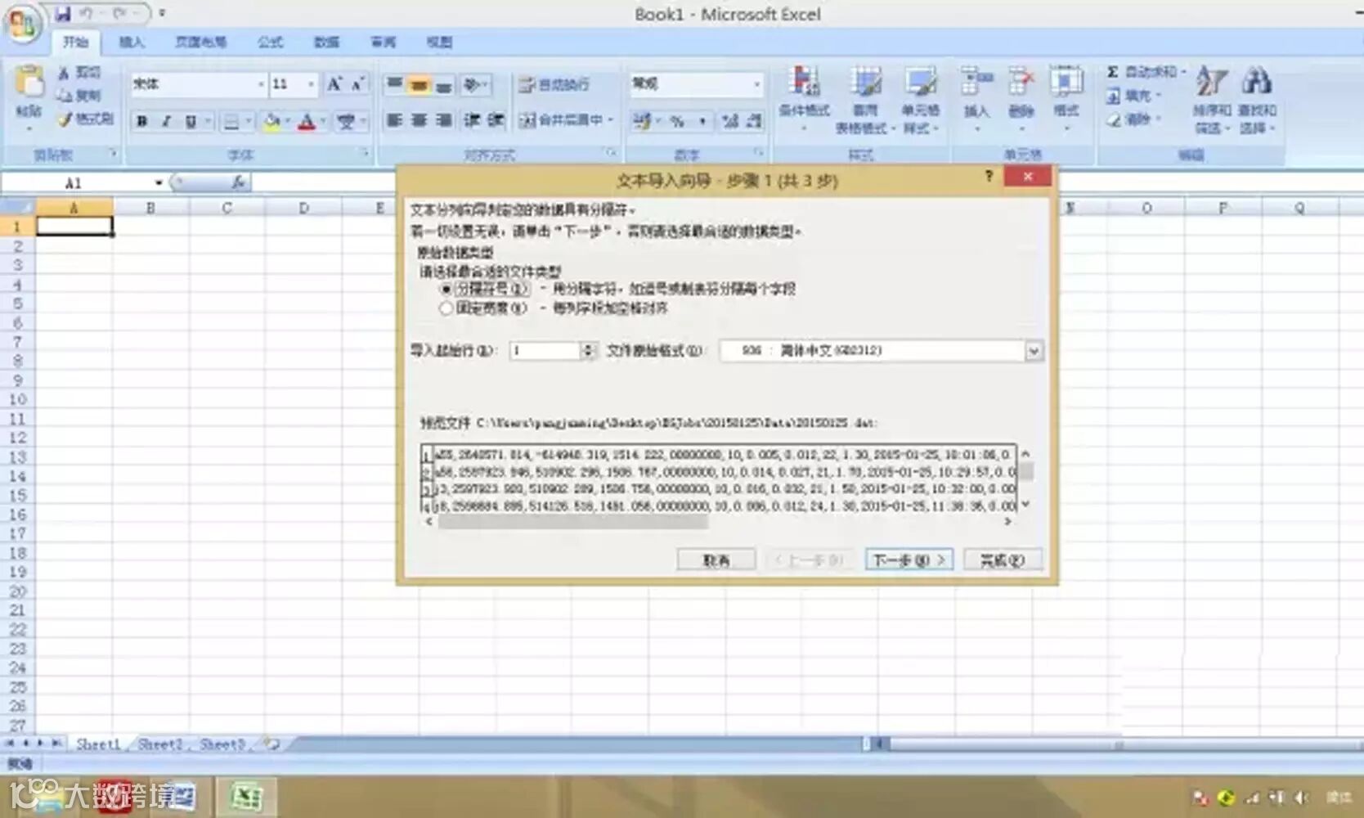
Task: Click the Align Text Left icon
Action: 394,120
